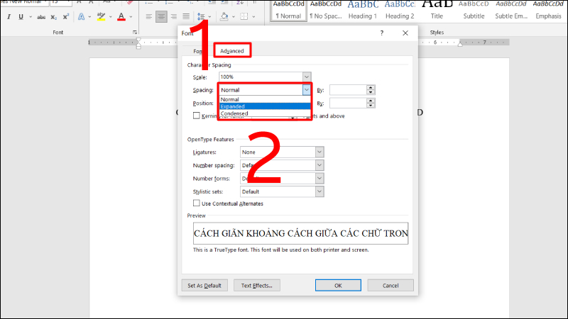Apply the No Spacing style
The width and height of the screenshot is (568, 319).
[325, 11]
